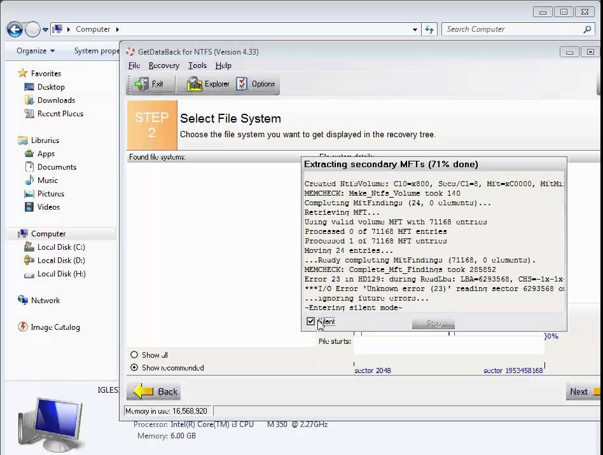Select Local Disk (H:) in sidebar
This screenshot has width=603, height=455.
click(x=61, y=274)
